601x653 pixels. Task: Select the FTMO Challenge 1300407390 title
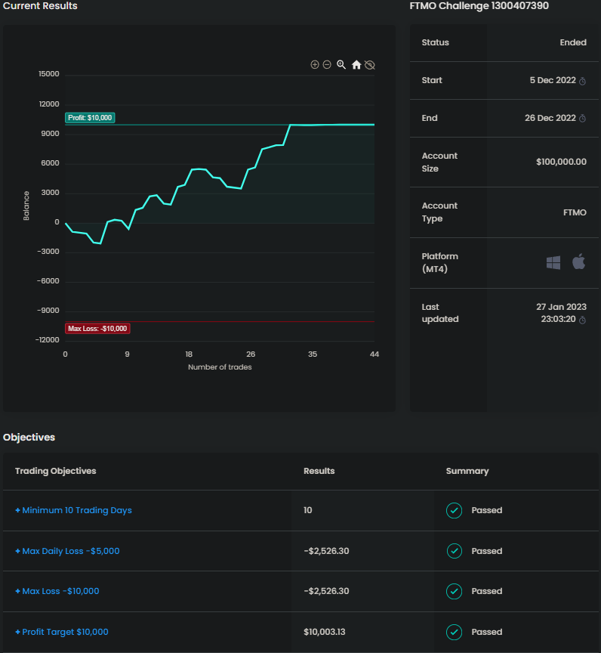pos(479,6)
